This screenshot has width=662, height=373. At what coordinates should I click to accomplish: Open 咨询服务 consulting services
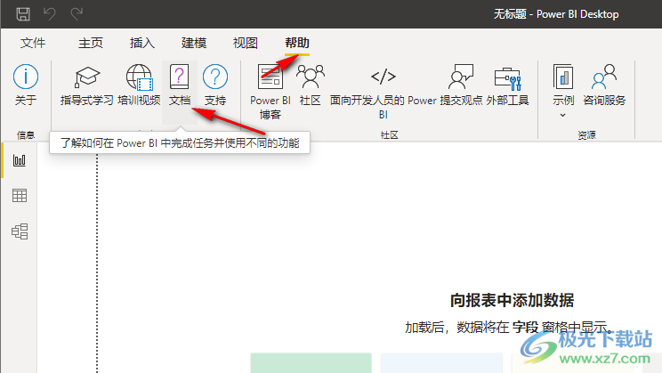pyautogui.click(x=604, y=85)
